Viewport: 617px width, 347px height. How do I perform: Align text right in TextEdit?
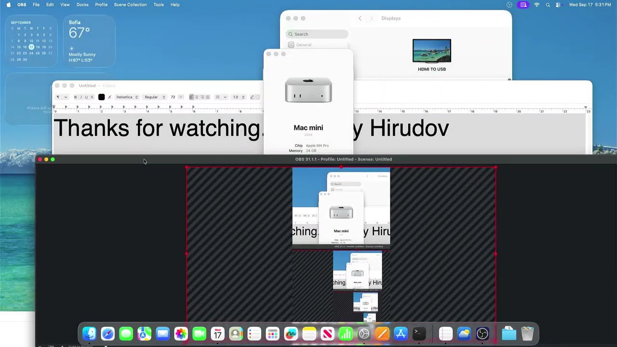(202, 97)
